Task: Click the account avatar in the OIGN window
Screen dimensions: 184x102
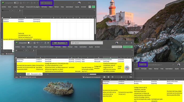Action: pos(79,3)
